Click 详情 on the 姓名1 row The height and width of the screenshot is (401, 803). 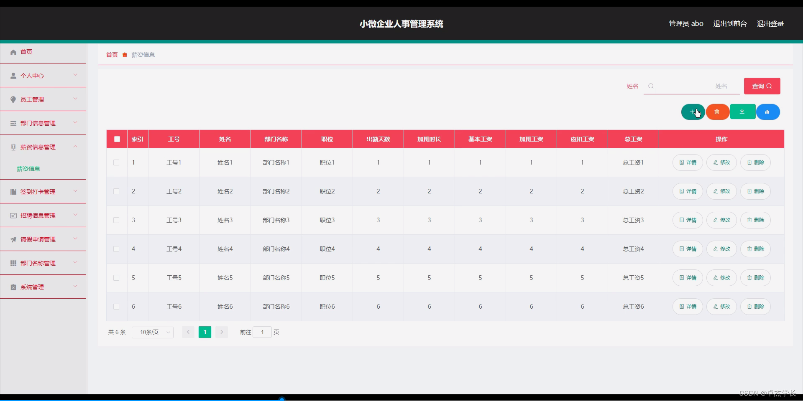point(687,162)
